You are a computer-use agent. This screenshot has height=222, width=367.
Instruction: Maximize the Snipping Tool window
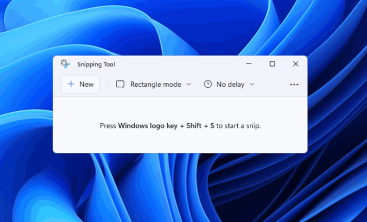point(272,64)
